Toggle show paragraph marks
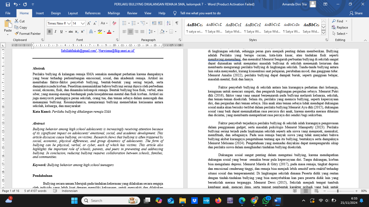Screen dimensions: 369x207 click(x=177, y=23)
